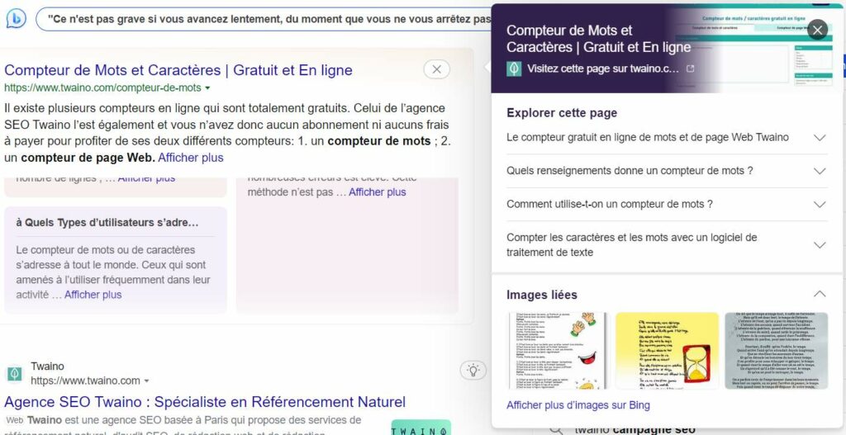Collapse the 'Images liées' section chevron
Screen dimensions: 846x435
click(819, 295)
